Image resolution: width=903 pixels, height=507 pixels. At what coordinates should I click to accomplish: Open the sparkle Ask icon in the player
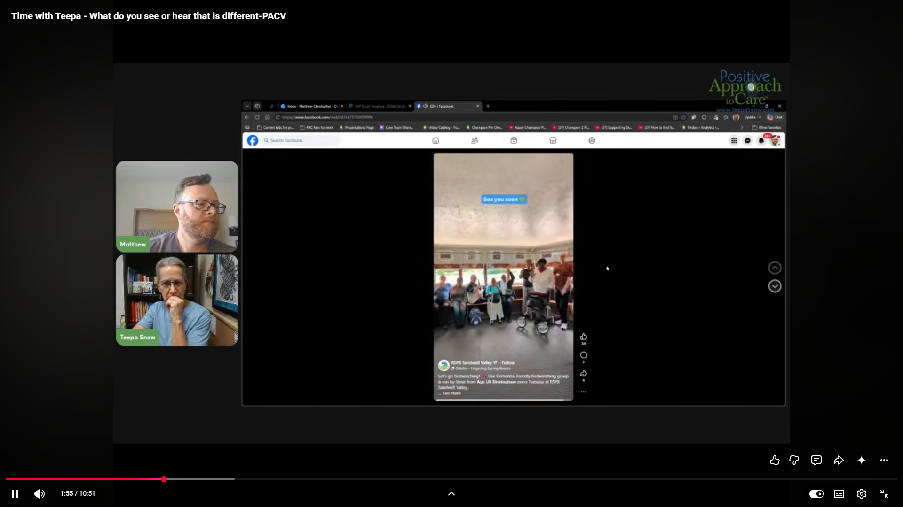click(x=862, y=460)
